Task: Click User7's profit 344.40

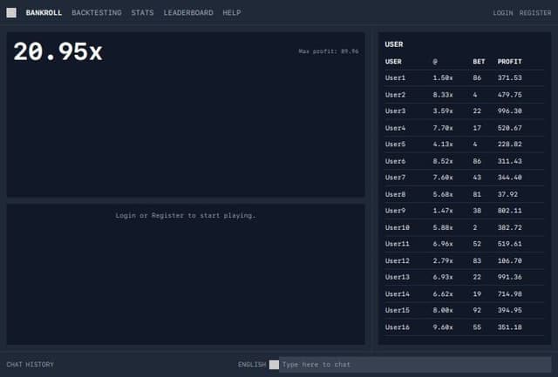Action: (x=509, y=178)
